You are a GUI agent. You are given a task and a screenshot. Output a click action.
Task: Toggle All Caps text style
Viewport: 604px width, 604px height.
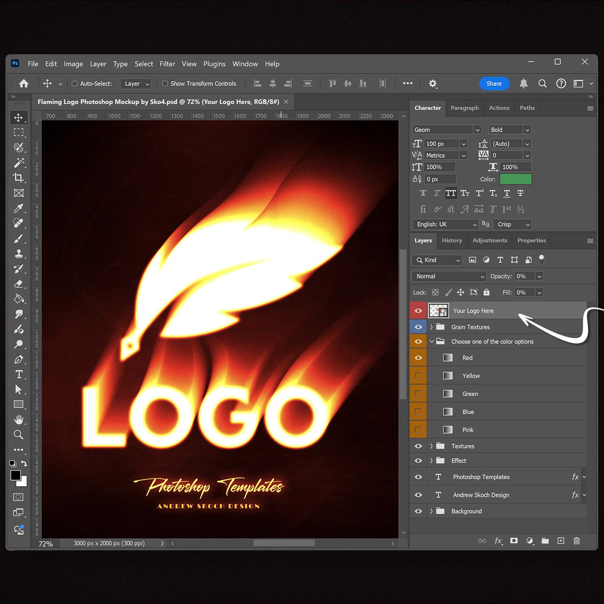451,193
